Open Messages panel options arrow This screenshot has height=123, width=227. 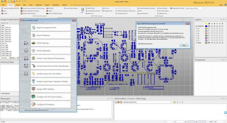tap(108, 99)
